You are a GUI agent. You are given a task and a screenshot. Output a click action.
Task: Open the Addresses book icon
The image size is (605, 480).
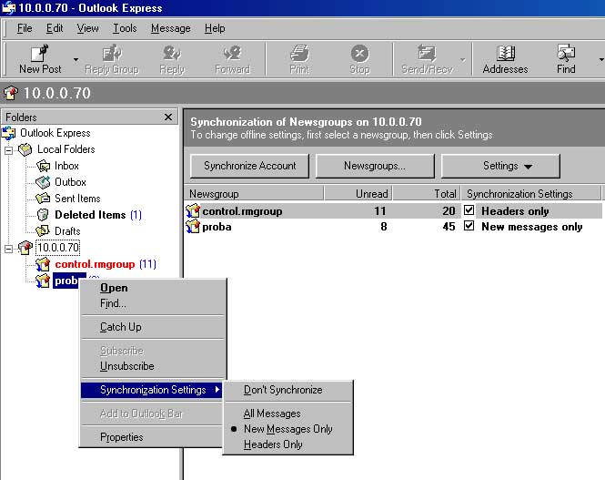505,54
